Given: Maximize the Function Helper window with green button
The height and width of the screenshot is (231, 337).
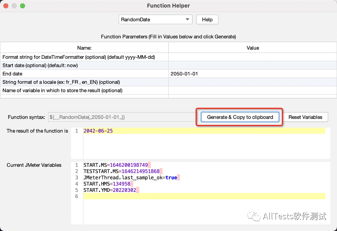Looking at the screenshot, I should coord(22,6).
